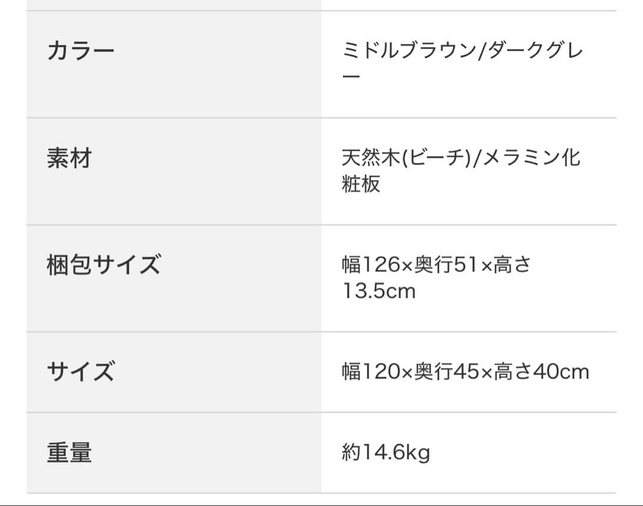Click 奥行51 in the packing size
643x506 pixels.
point(447,265)
